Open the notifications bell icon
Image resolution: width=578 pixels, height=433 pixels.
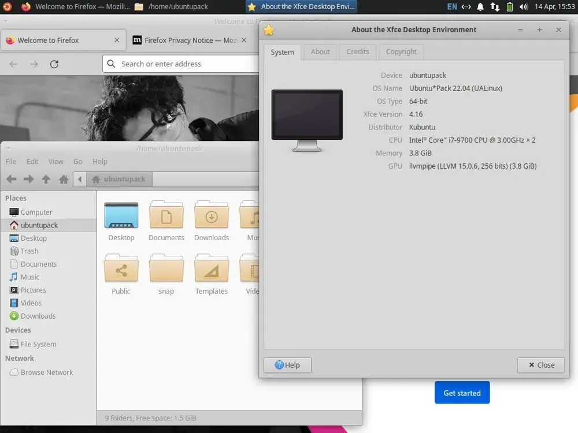pos(480,6)
